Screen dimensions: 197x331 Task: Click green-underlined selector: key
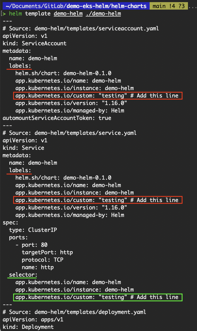(x=23, y=275)
